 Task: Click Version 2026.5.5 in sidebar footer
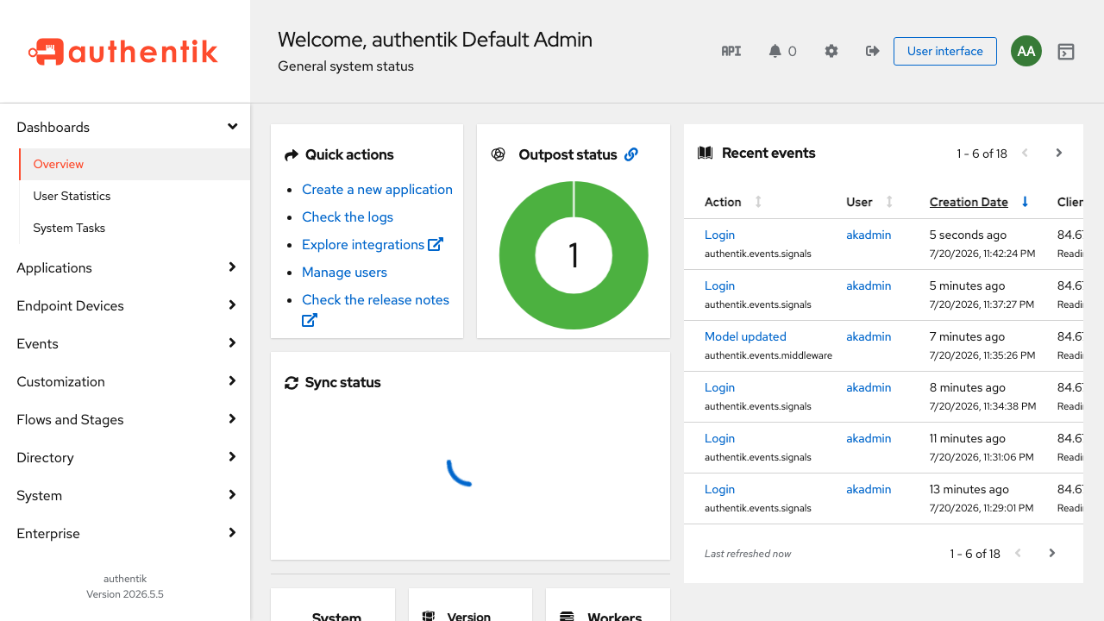click(x=125, y=594)
